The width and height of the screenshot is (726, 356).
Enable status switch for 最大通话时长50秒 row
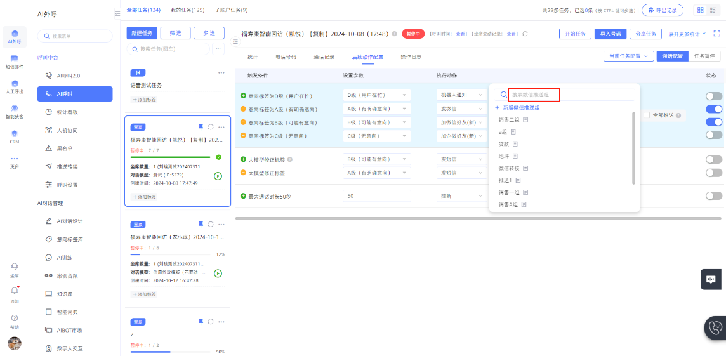point(713,196)
